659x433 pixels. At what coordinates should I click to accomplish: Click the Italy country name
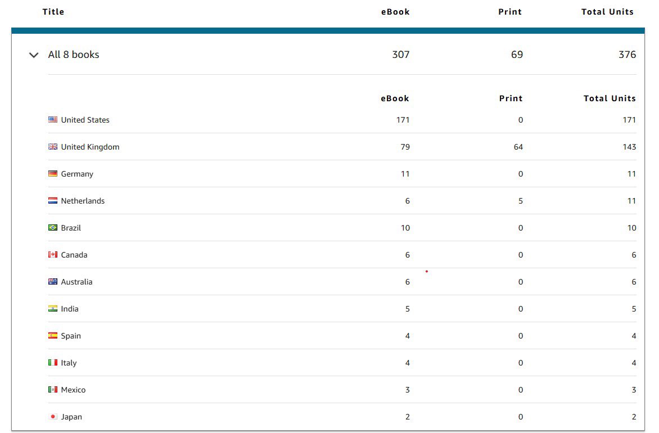pyautogui.click(x=69, y=362)
